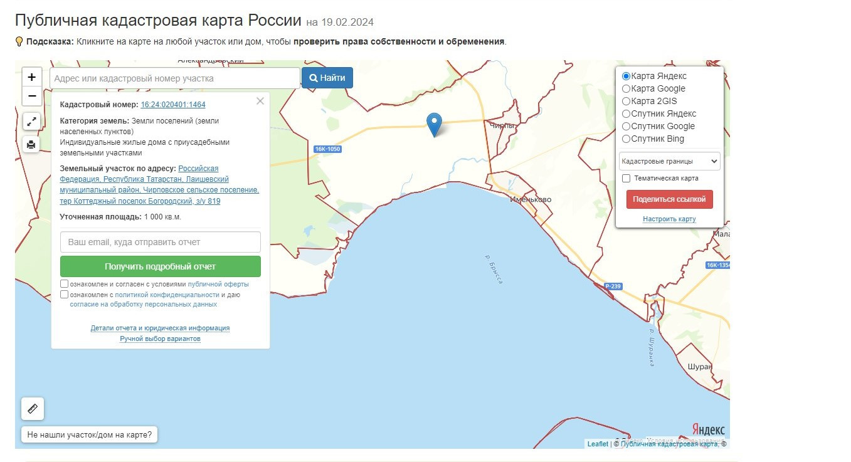Click the blue location marker pin
851x462 pixels.
tap(434, 125)
